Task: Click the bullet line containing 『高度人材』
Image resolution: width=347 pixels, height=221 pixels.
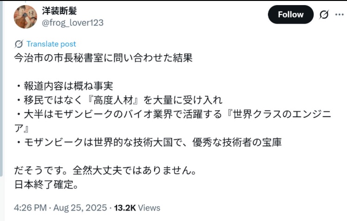Action: (x=118, y=100)
